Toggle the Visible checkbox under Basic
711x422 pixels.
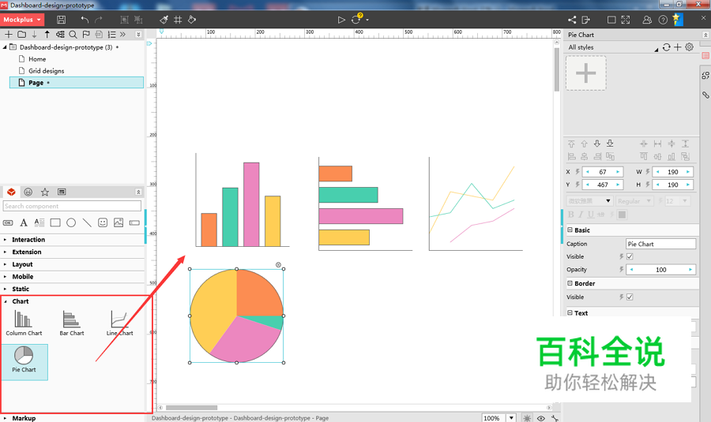pyautogui.click(x=630, y=257)
